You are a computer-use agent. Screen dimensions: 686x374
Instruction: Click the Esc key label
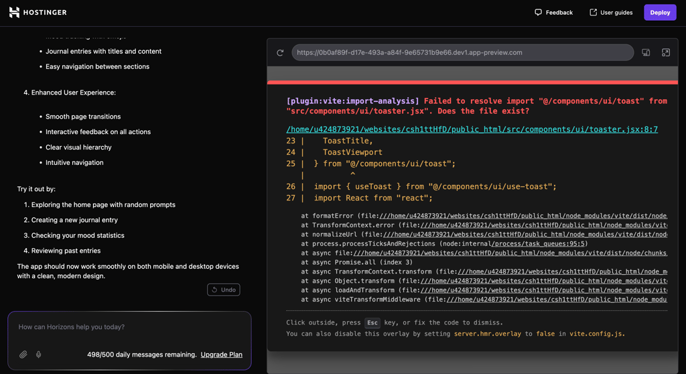pyautogui.click(x=372, y=323)
